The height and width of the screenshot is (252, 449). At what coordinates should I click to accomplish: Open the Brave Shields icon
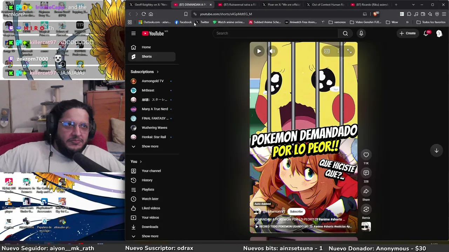pos(375,14)
